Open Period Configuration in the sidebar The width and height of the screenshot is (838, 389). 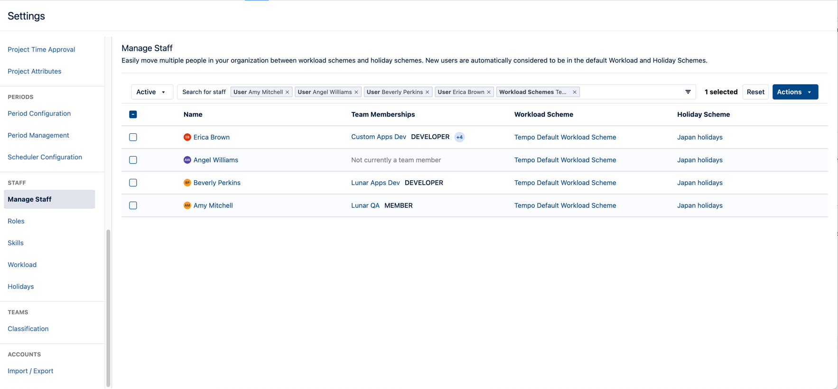pyautogui.click(x=39, y=113)
